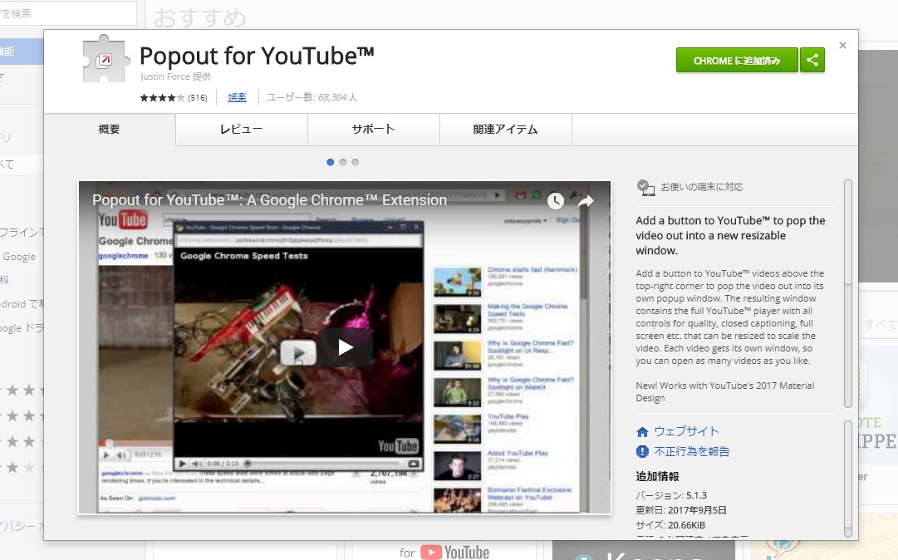
Task: Click the highlighted blue sidebar item in background
Action: click(x=22, y=52)
